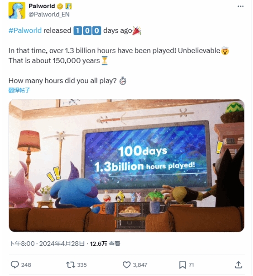Click the gold verified badge
The height and width of the screenshot is (276, 253).
click(60, 6)
